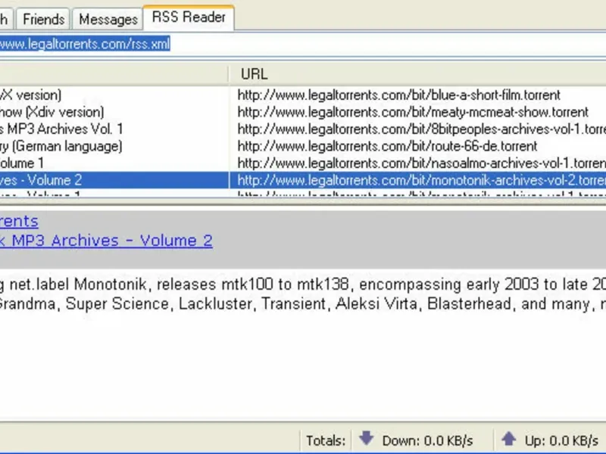Open the feed title link ending in 'rents'
The width and height of the screenshot is (606, 454).
(x=19, y=221)
